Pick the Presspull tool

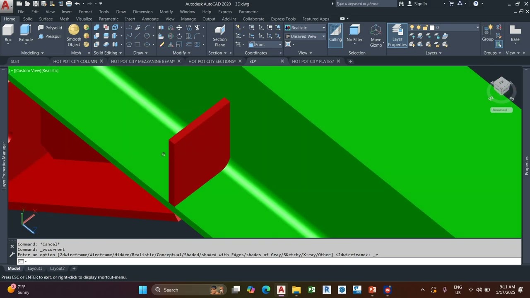coord(50,36)
